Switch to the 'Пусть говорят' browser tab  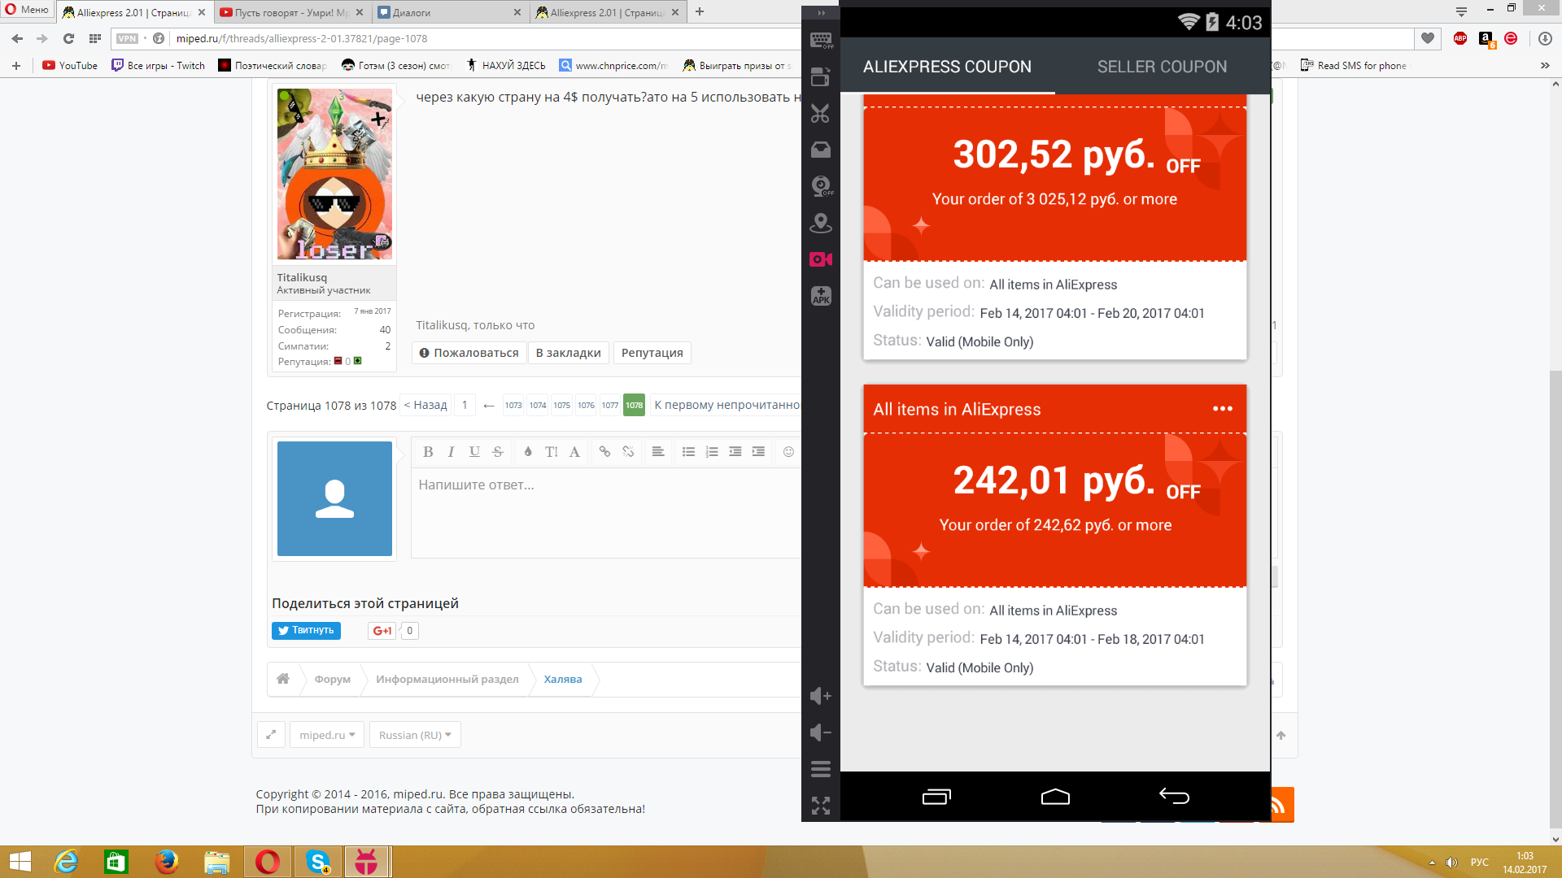[292, 12]
